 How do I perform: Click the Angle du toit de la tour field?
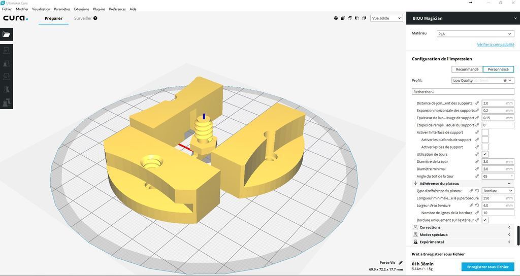point(498,176)
